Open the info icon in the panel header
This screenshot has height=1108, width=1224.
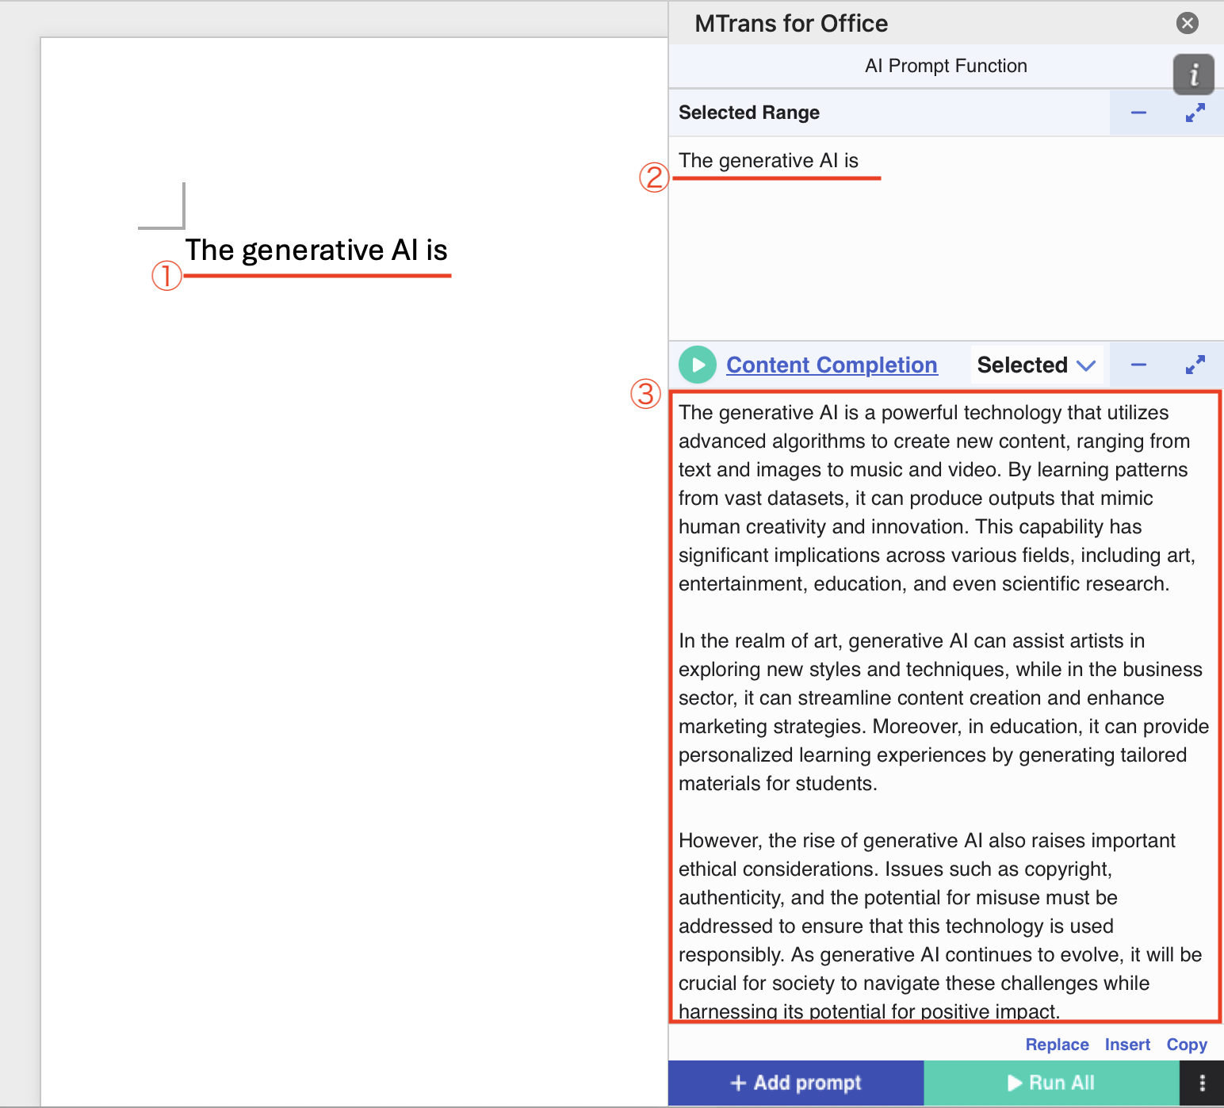(x=1193, y=75)
